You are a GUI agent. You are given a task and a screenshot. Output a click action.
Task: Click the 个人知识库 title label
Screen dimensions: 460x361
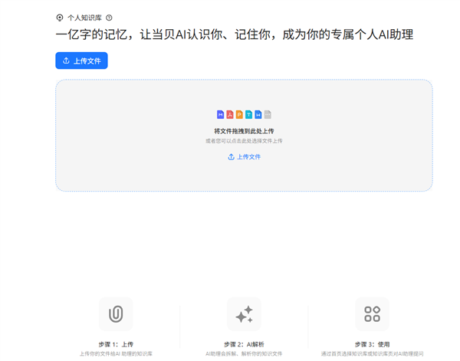click(84, 17)
